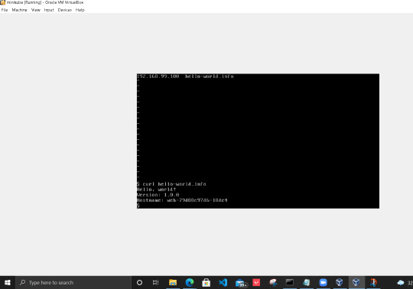413x289 pixels.
Task: Open the red app icon beside Mail
Action: (x=256, y=283)
